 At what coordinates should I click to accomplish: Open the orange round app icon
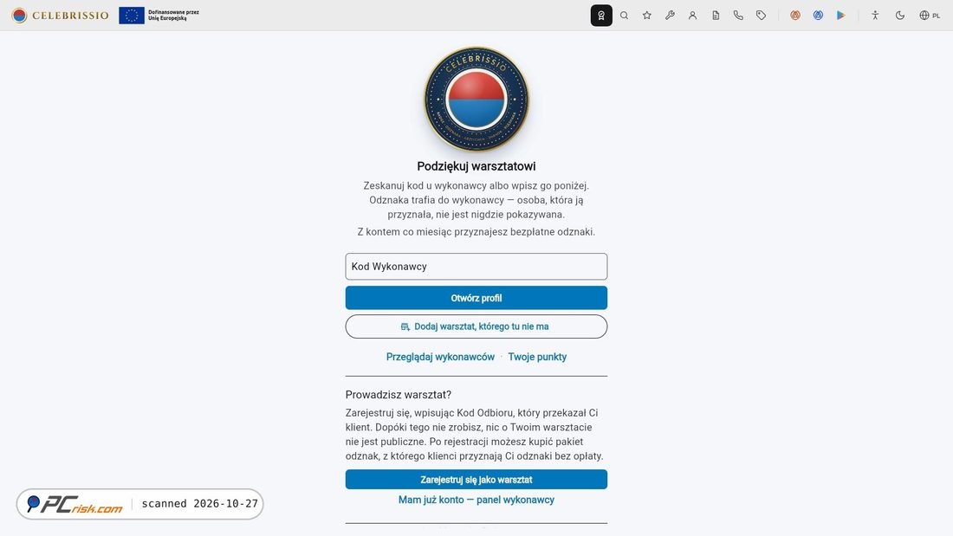(x=795, y=16)
